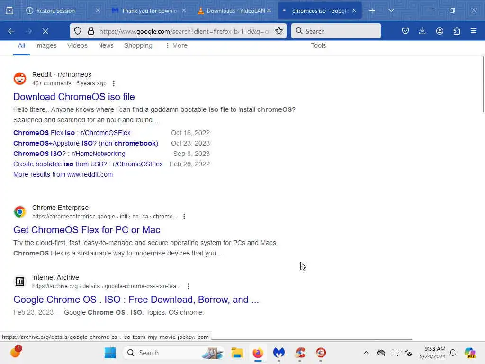Viewport: 485px width, 364px height.
Task: Open Google search Tools
Action: (318, 46)
